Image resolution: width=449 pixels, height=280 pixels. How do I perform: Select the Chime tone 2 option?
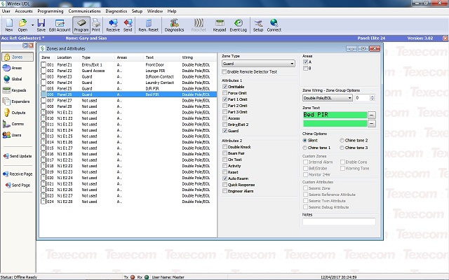click(x=342, y=141)
